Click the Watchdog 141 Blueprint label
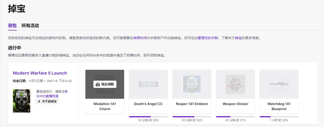 [x=279, y=106]
